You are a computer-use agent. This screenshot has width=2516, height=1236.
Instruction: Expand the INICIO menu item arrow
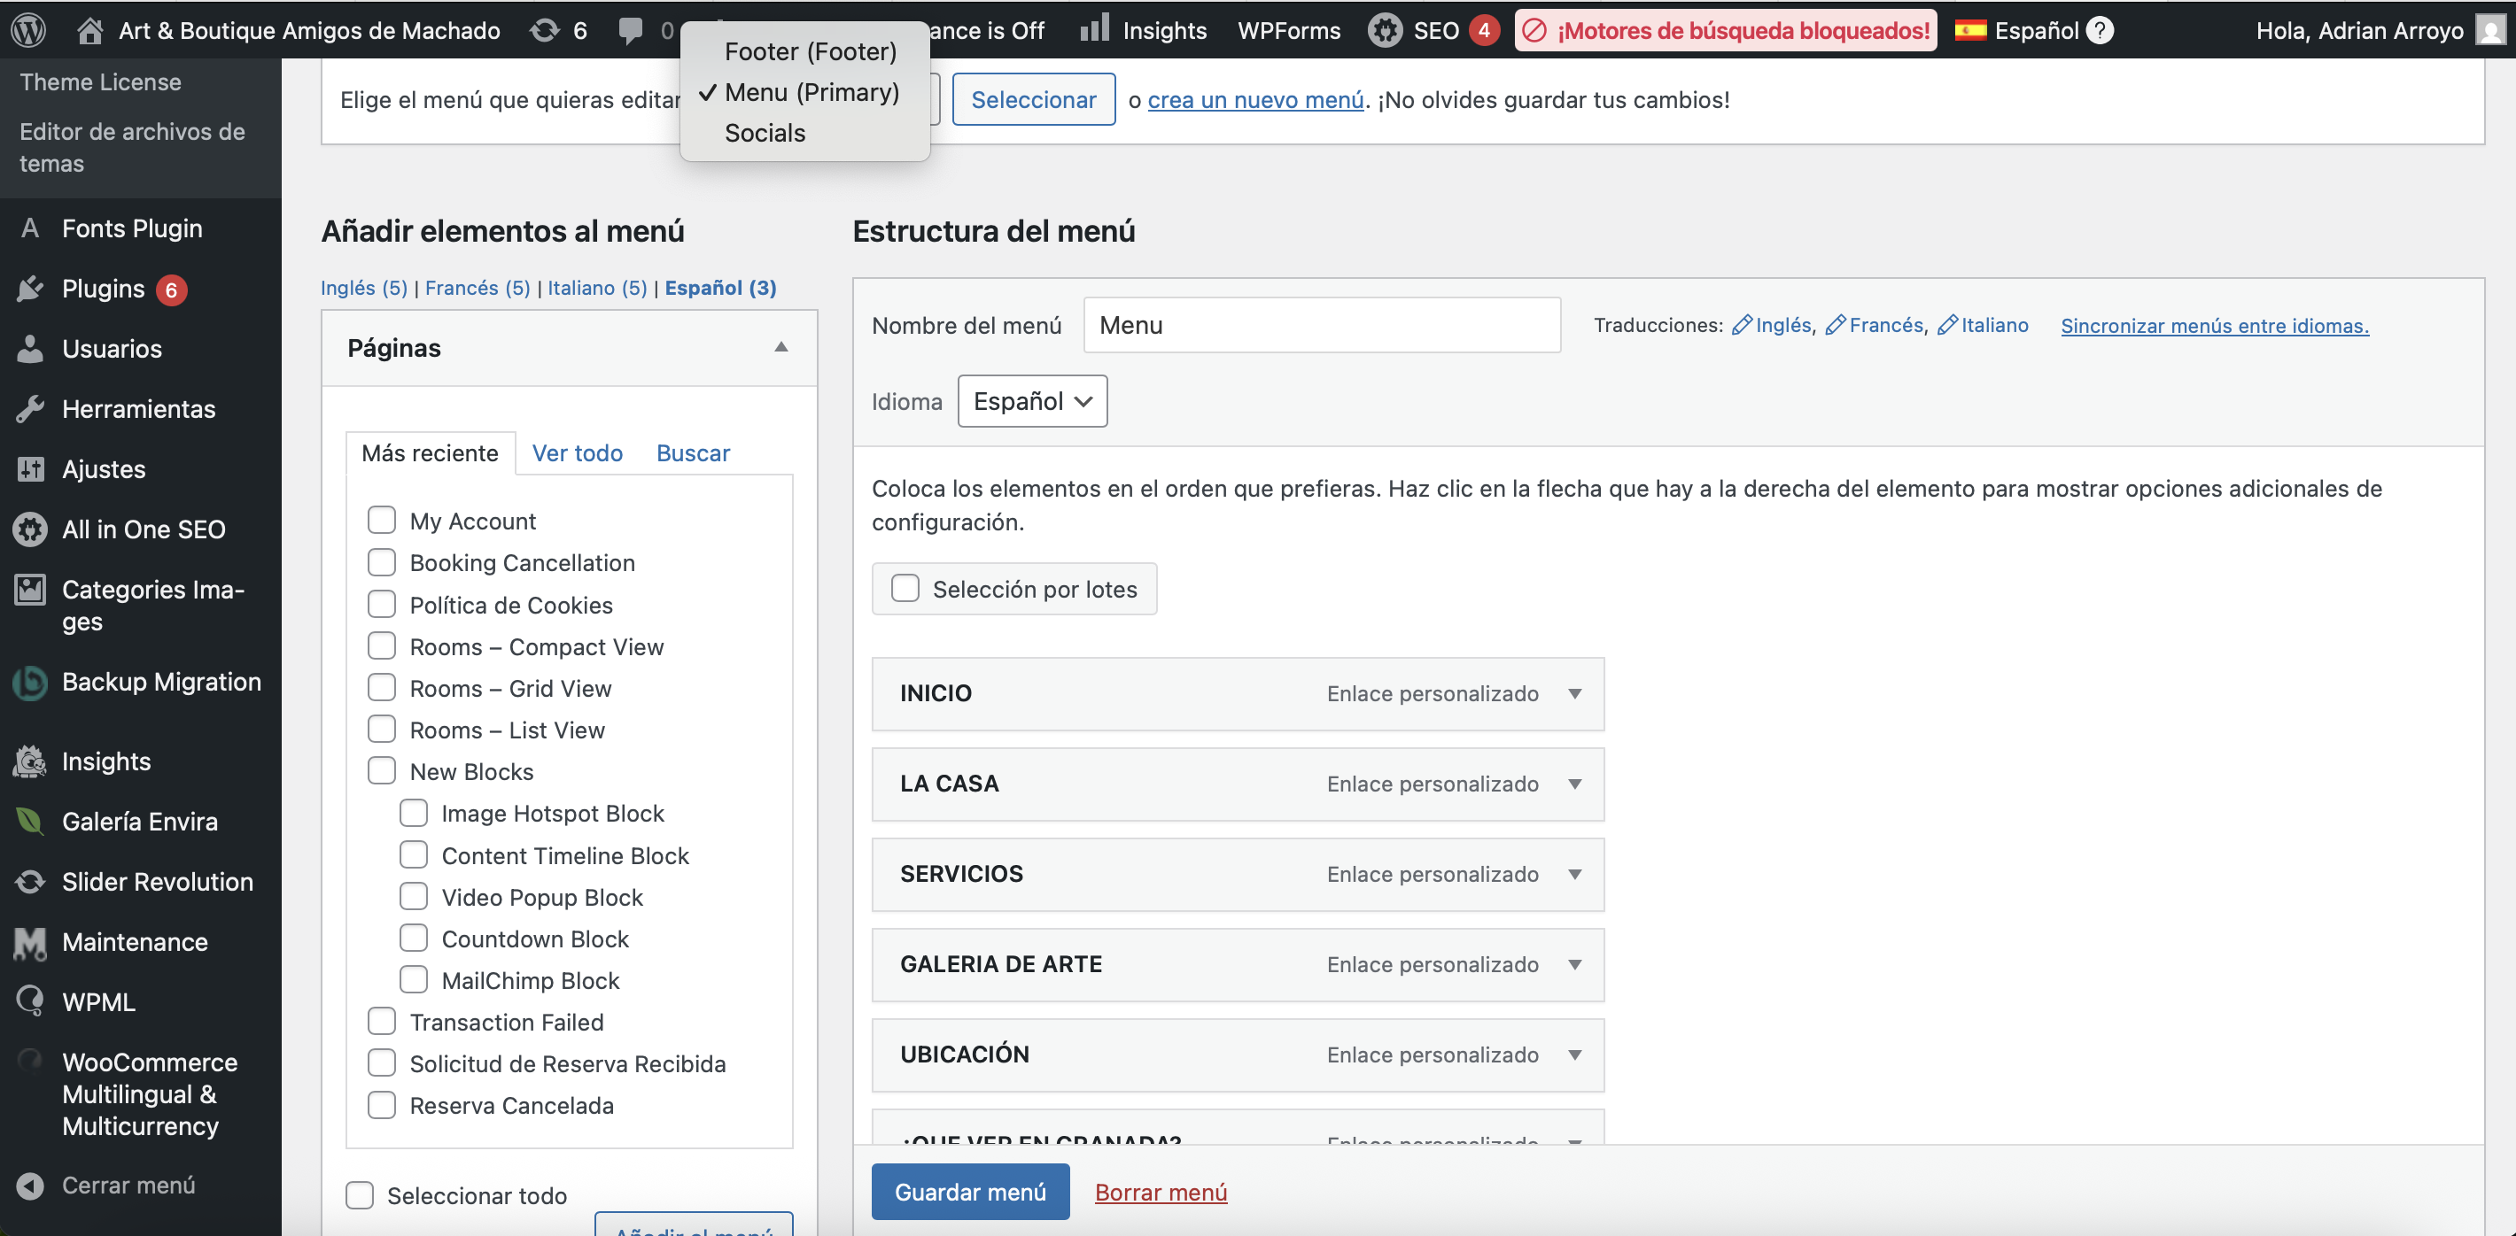1574,694
